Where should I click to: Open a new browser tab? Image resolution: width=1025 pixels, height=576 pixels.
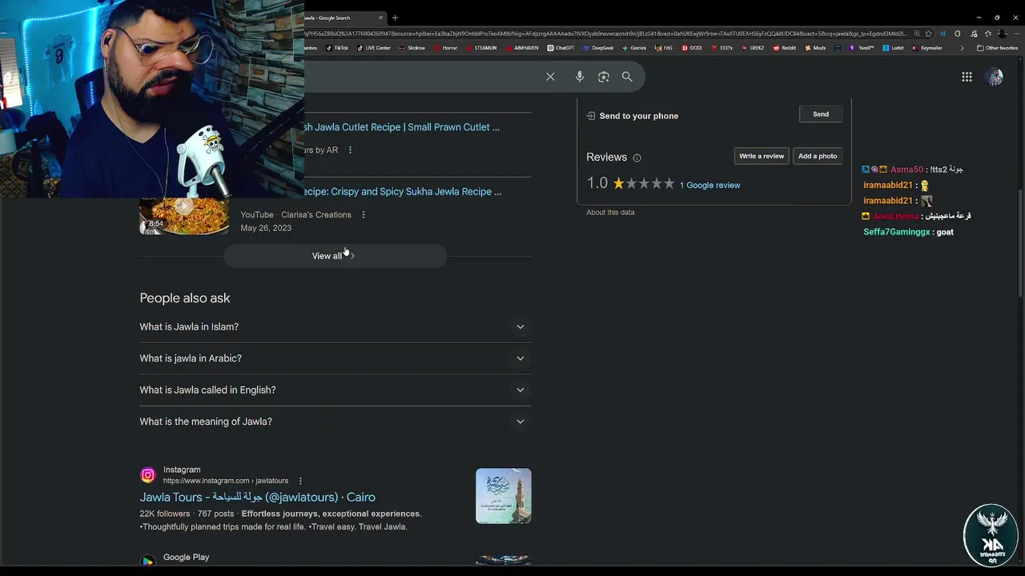pos(395,18)
